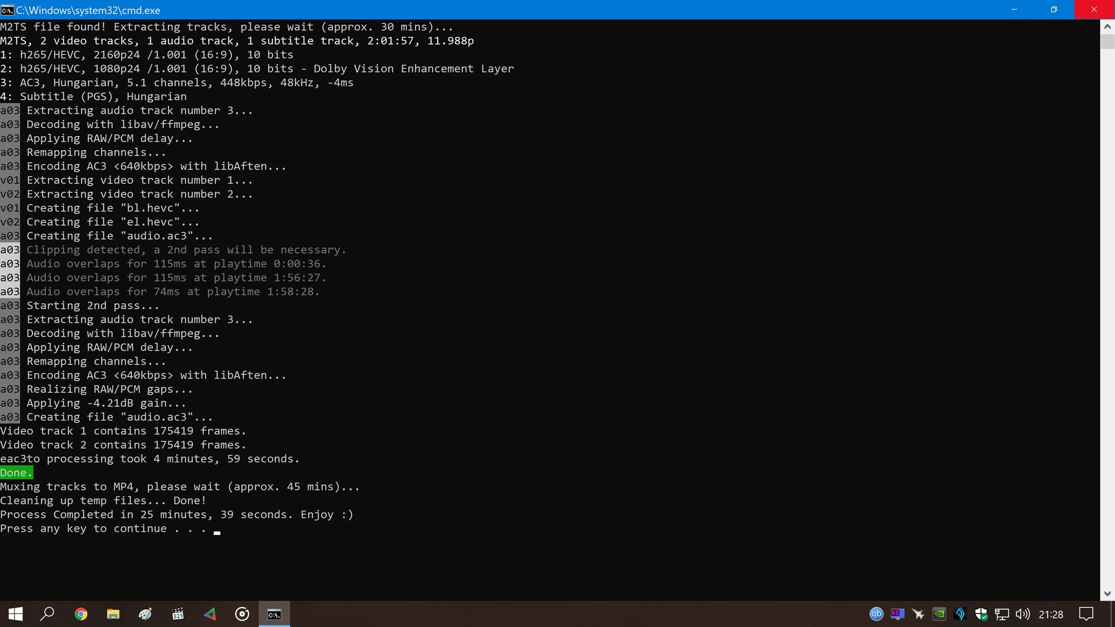Click 'Extracting video track number 1...' line
1115x627 pixels.
point(139,180)
